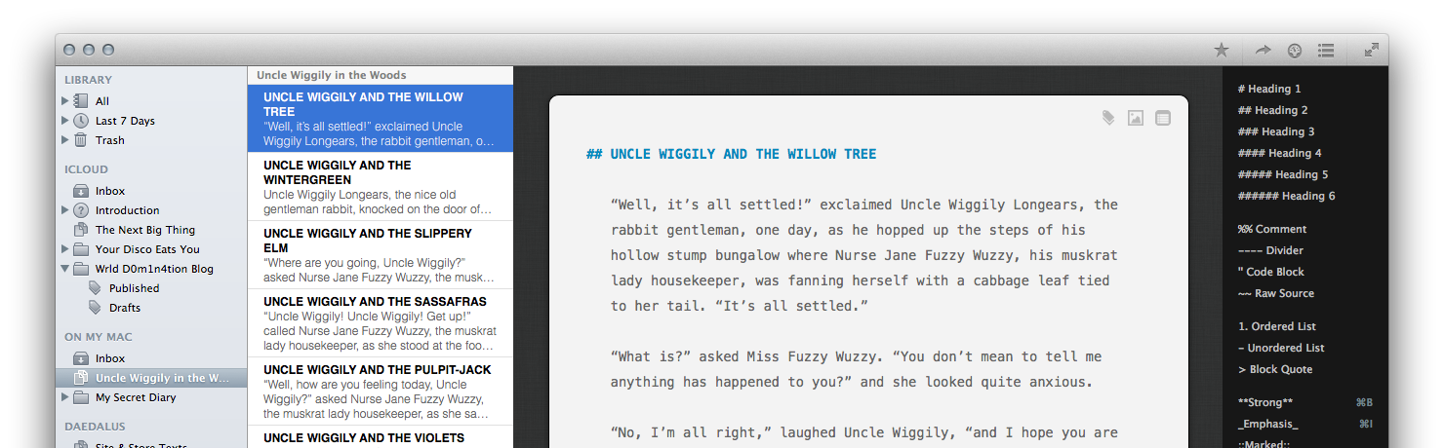Click the Published filter tag icon
This screenshot has height=448, width=1444.
95,288
